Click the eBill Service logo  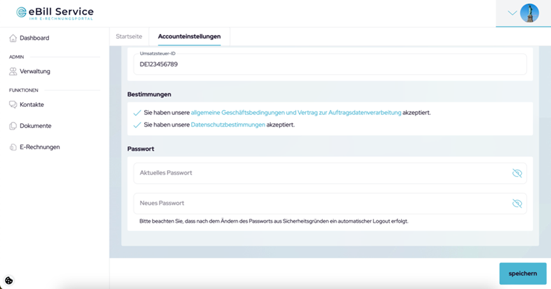click(x=55, y=13)
